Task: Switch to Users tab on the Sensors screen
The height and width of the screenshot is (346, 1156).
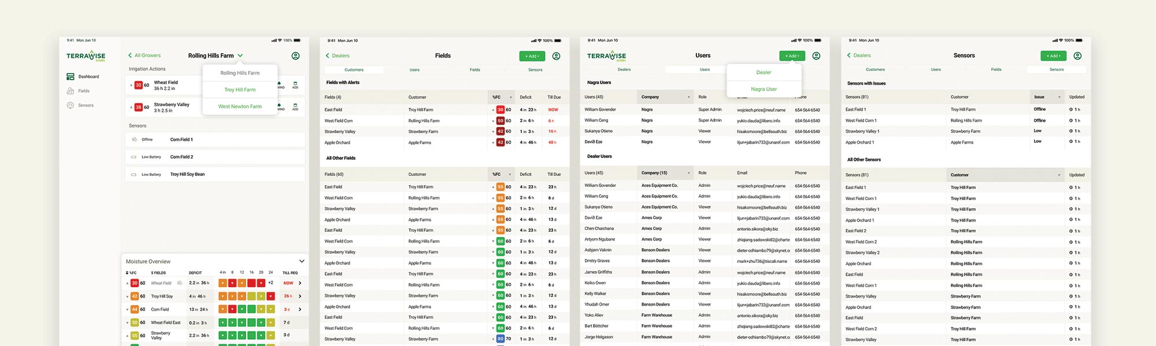Action: (936, 69)
